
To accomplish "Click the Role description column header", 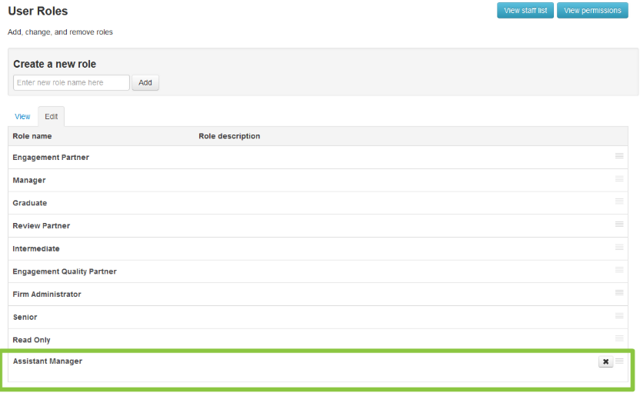I will 229,137.
